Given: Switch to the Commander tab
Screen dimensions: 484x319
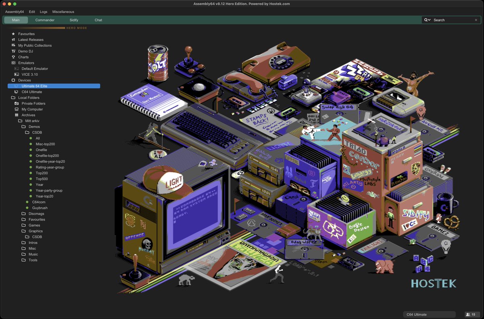Looking at the screenshot, I should coord(44,20).
